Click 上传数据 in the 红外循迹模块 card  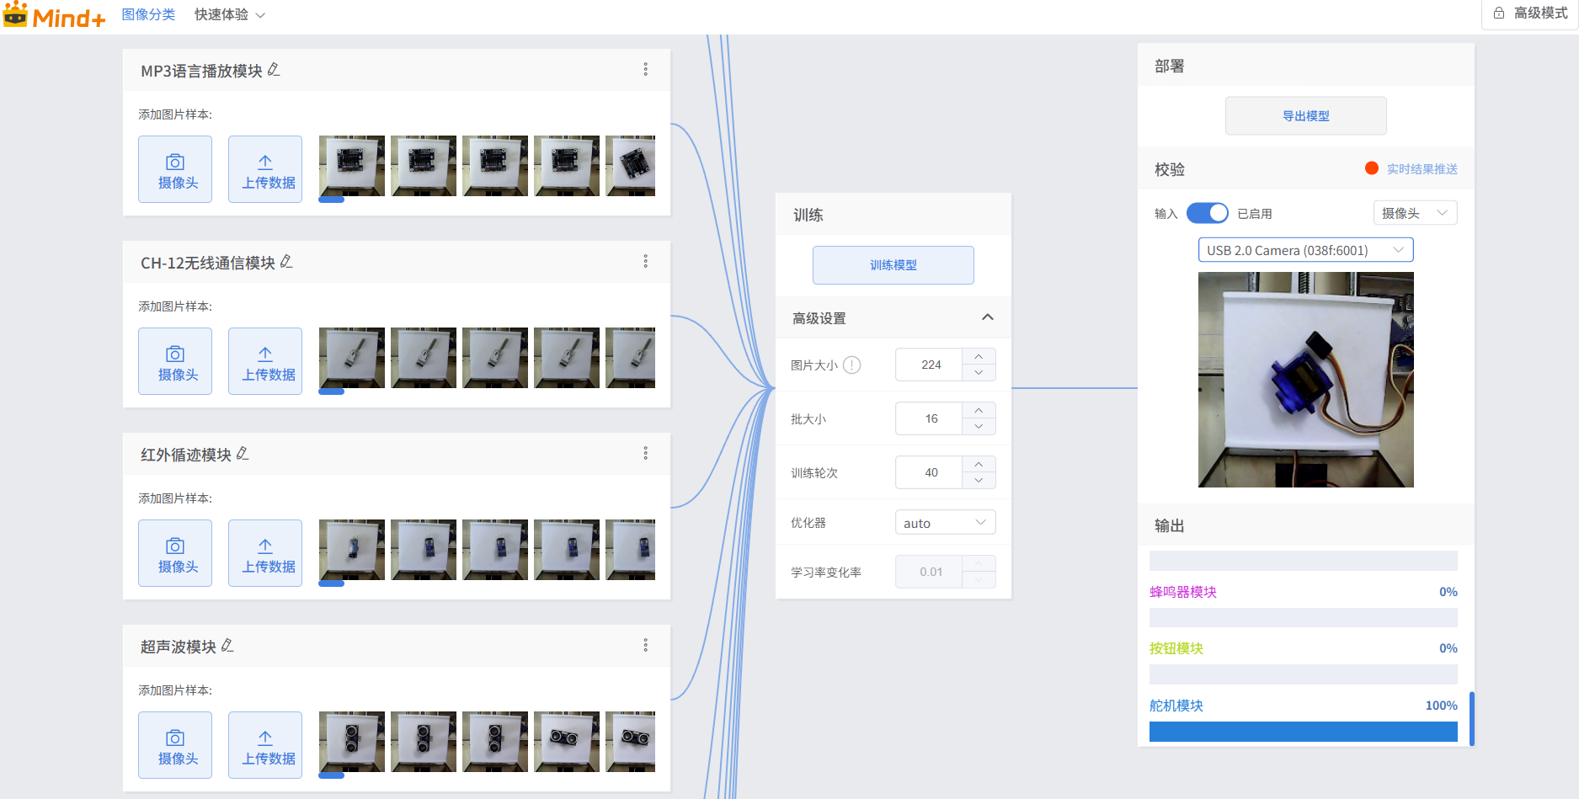click(265, 553)
